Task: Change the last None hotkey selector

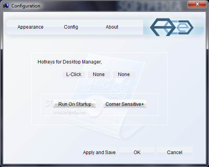Action: [x=124, y=74]
